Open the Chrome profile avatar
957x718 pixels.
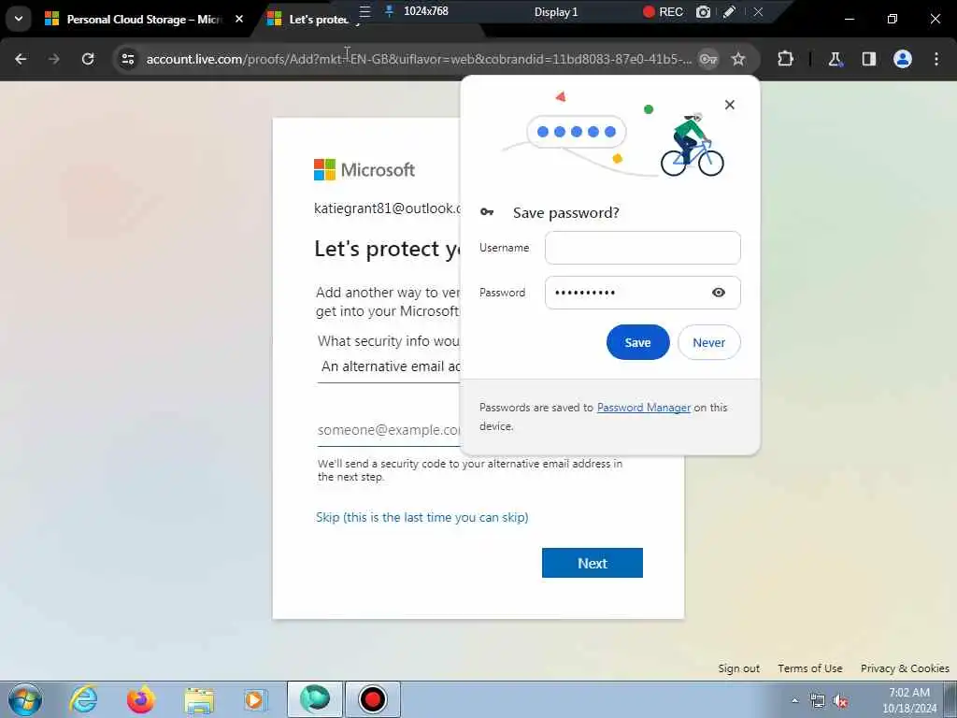903,59
